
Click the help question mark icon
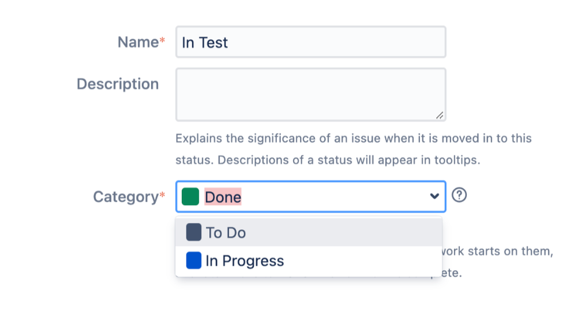[x=459, y=196]
